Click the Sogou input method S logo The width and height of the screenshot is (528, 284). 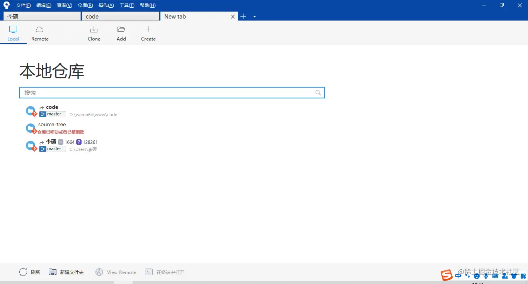(x=447, y=275)
